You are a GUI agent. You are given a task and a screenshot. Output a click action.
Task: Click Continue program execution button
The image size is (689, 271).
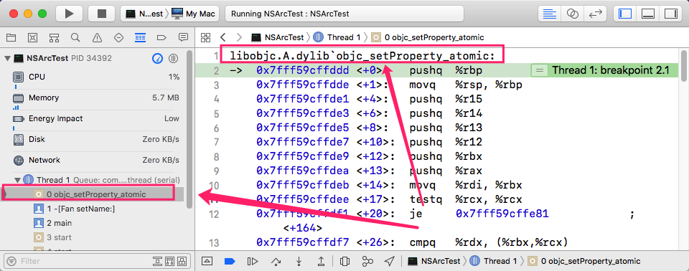coord(253,261)
